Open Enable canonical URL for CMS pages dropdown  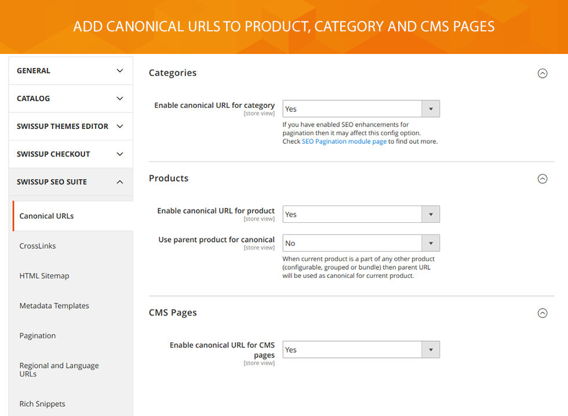point(361,350)
